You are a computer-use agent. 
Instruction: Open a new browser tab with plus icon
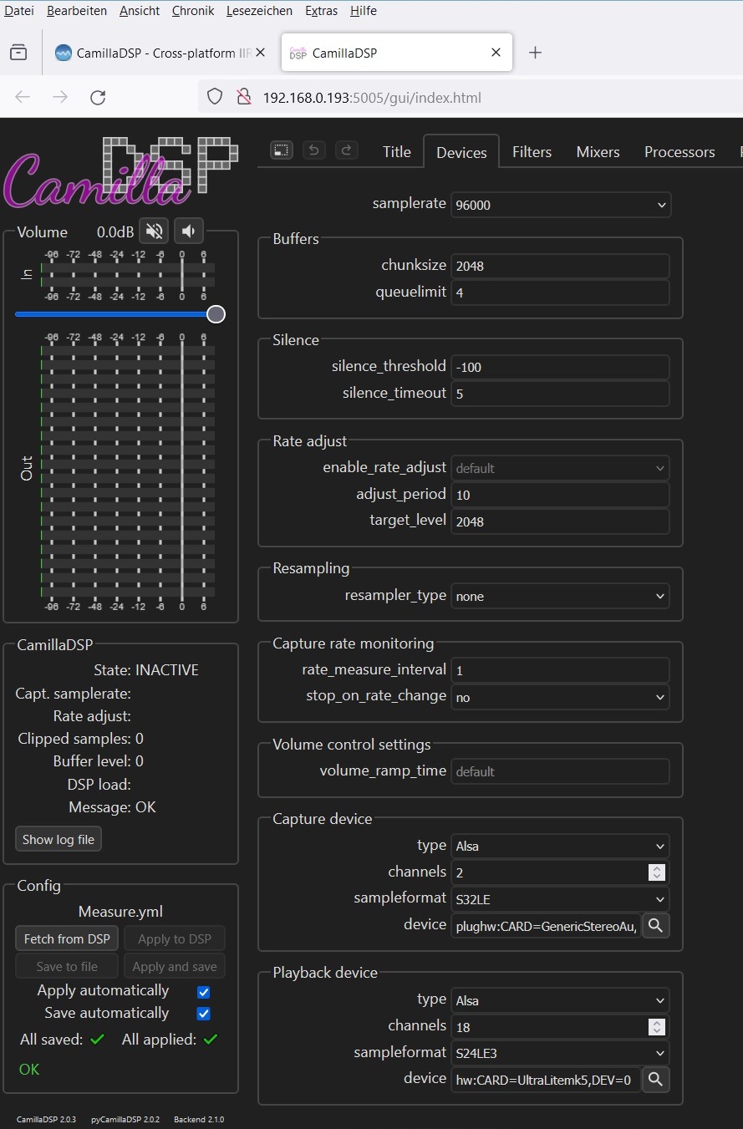pyautogui.click(x=536, y=53)
